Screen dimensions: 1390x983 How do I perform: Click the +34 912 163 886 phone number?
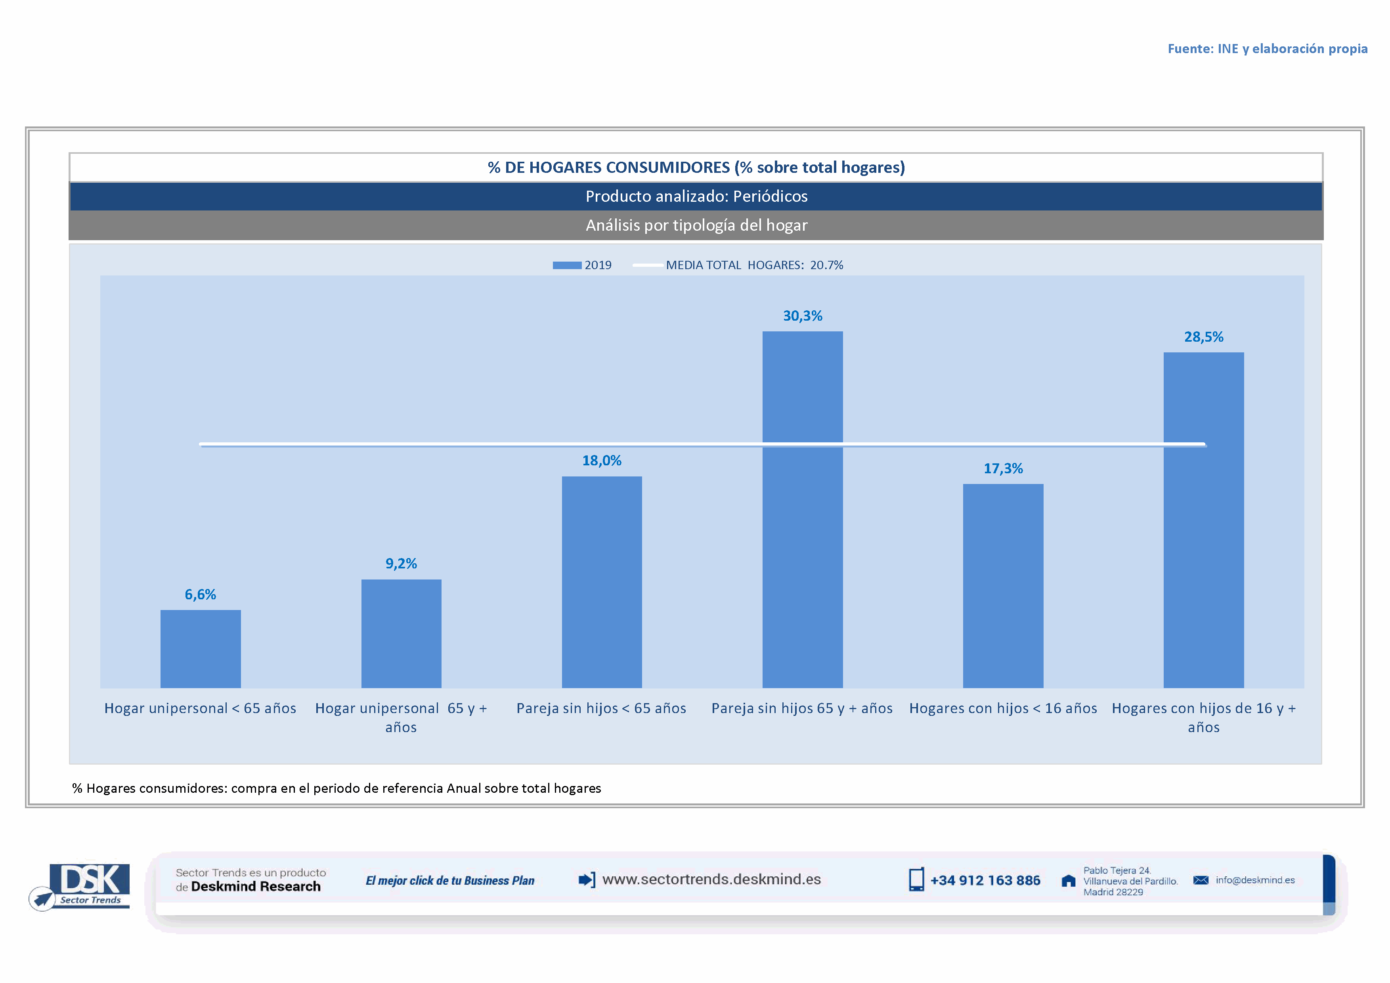tap(985, 881)
